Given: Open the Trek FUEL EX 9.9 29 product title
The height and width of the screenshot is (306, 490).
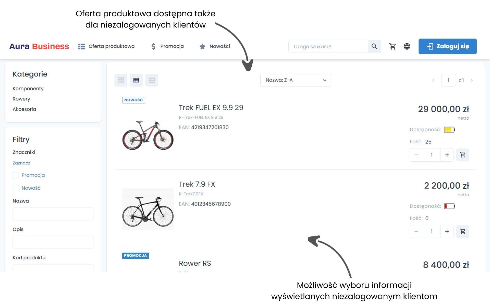Looking at the screenshot, I should point(211,108).
